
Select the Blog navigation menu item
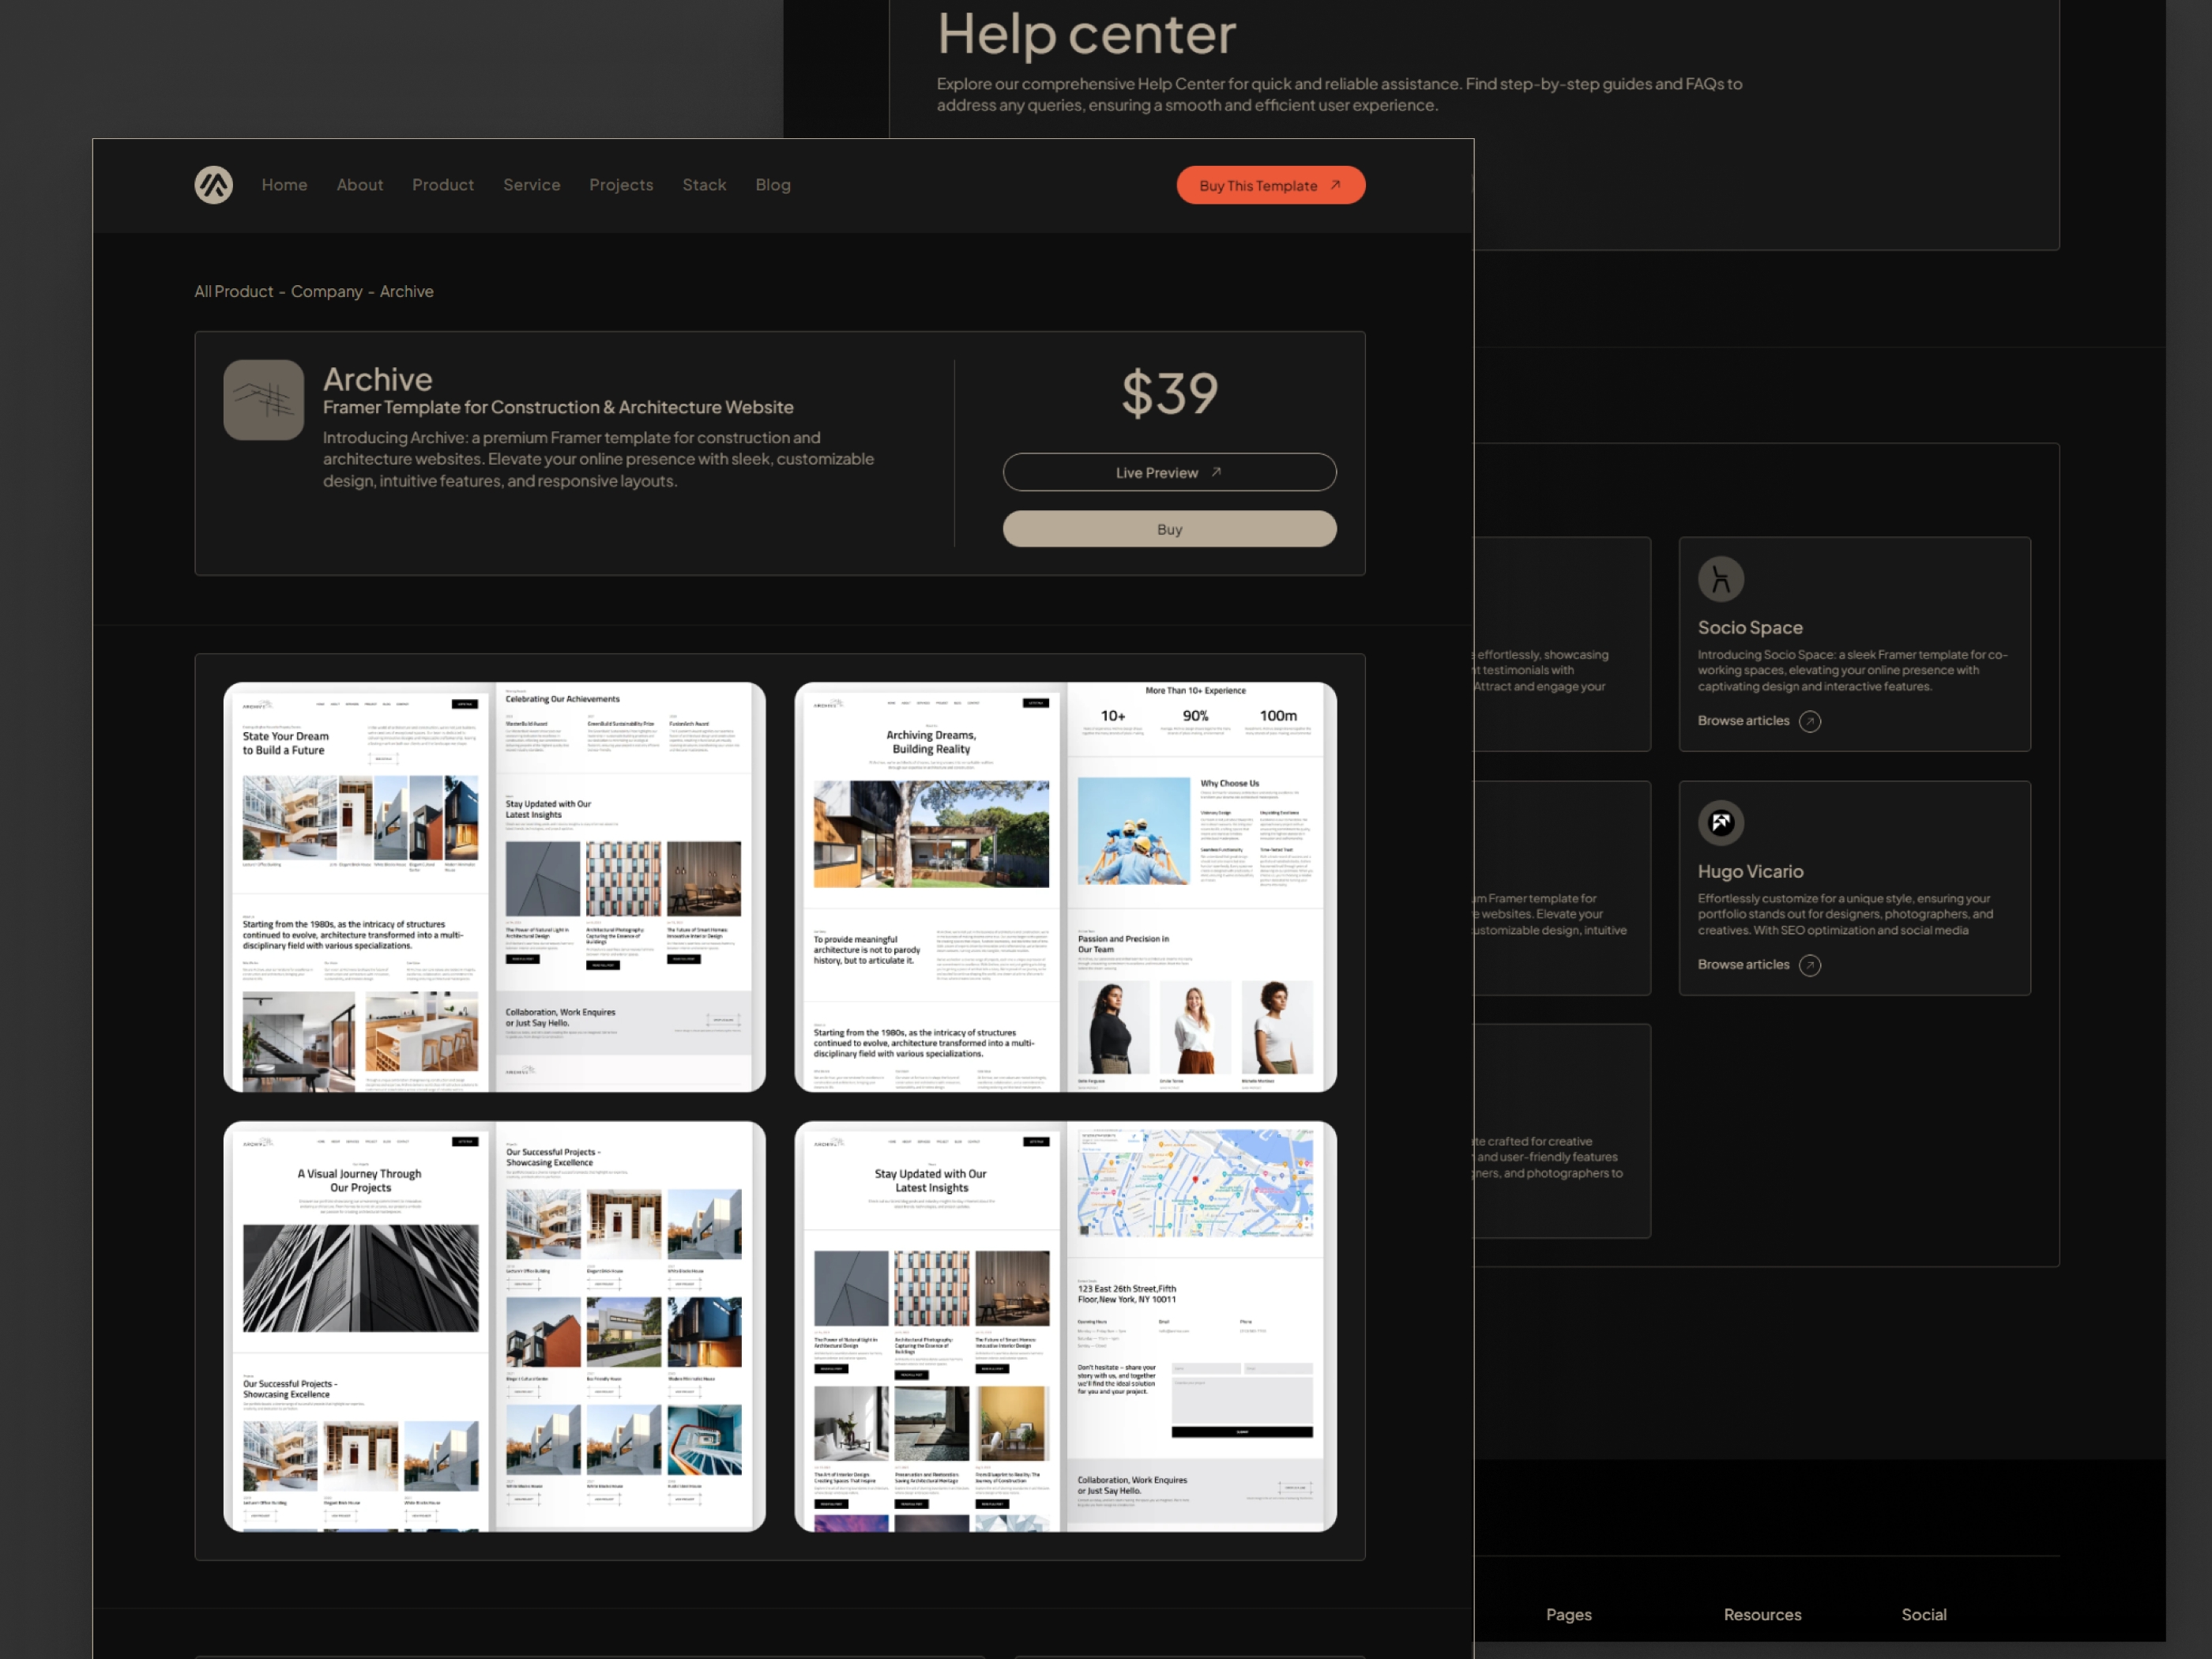point(772,185)
